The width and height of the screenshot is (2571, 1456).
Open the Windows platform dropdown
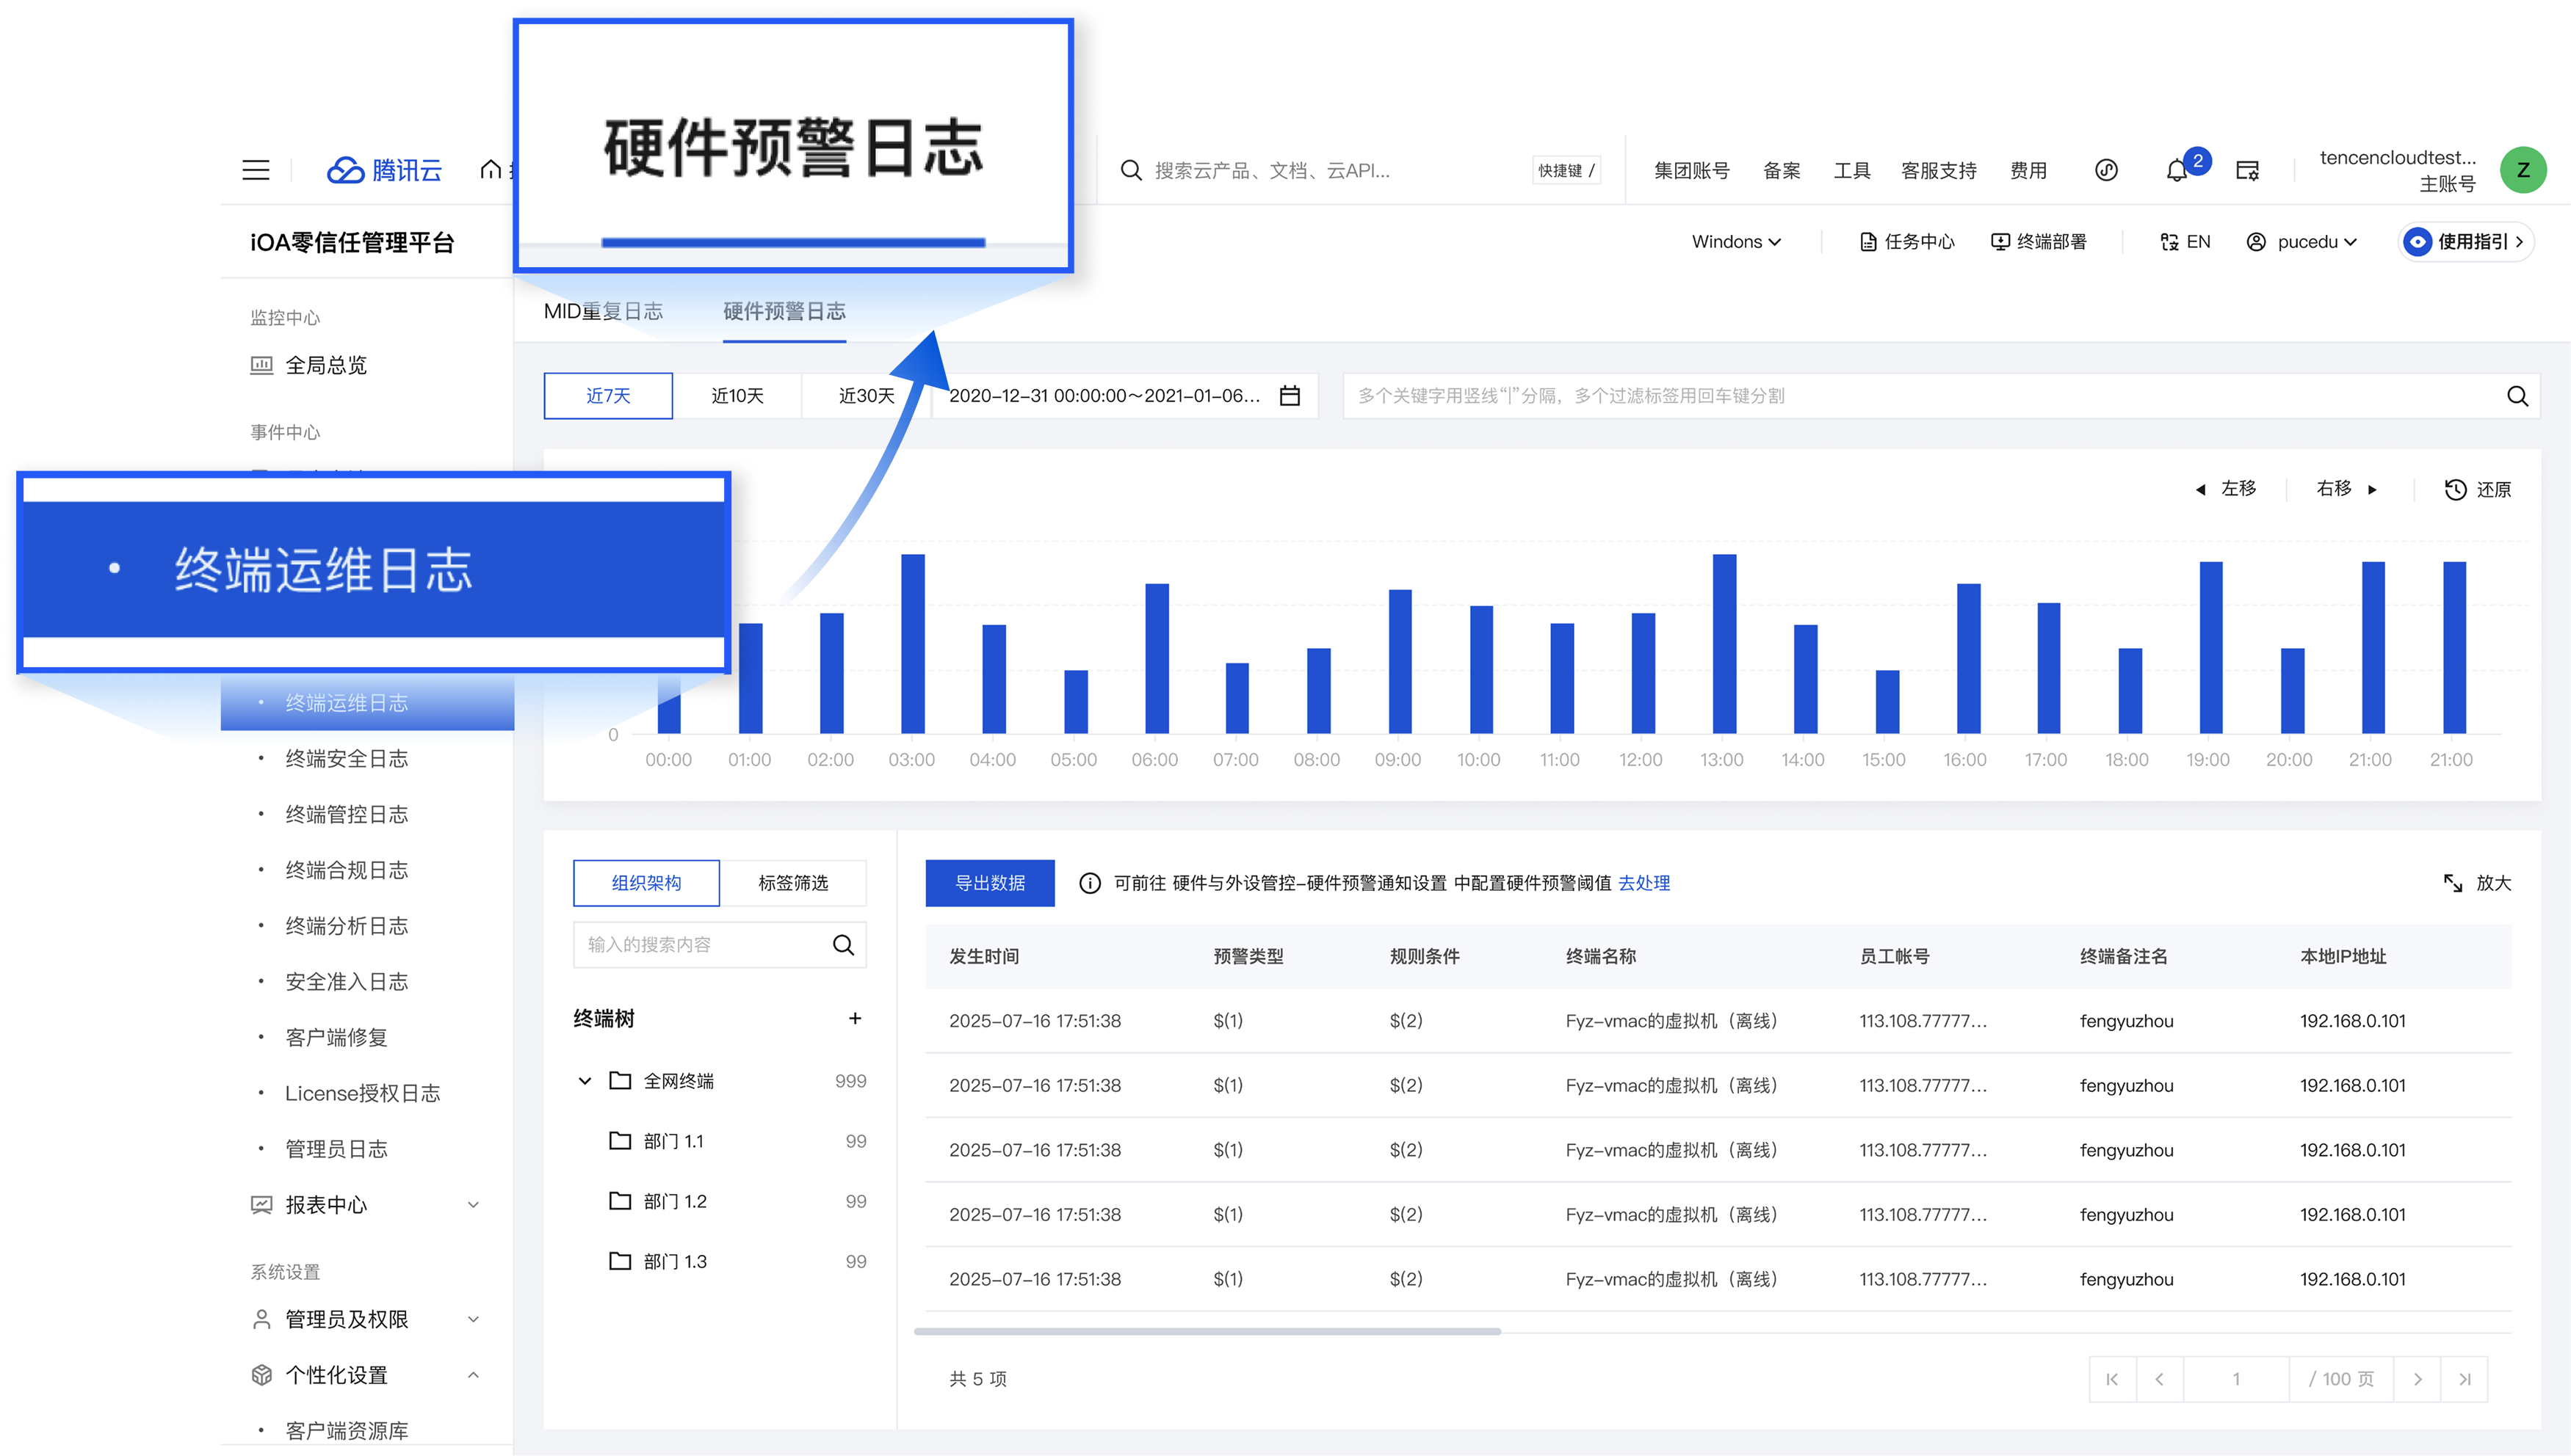pyautogui.click(x=1736, y=241)
